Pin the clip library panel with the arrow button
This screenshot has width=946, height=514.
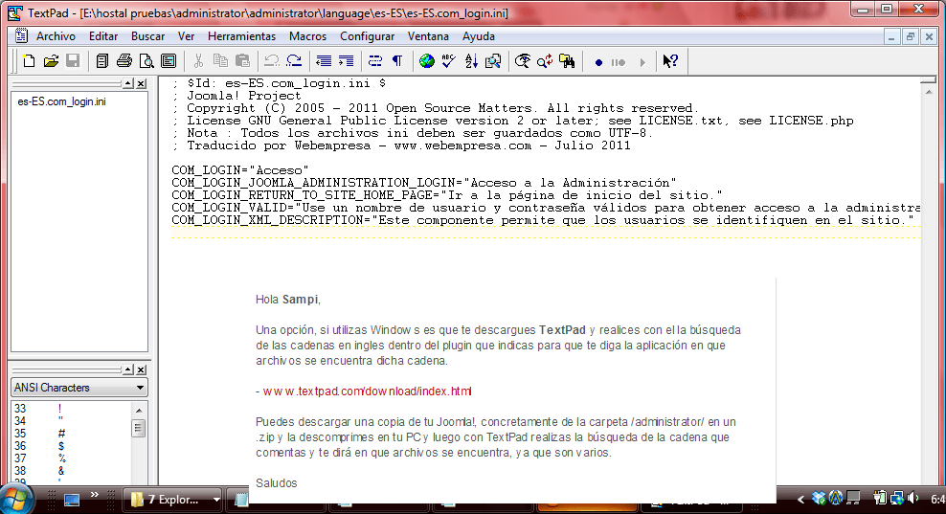click(128, 369)
